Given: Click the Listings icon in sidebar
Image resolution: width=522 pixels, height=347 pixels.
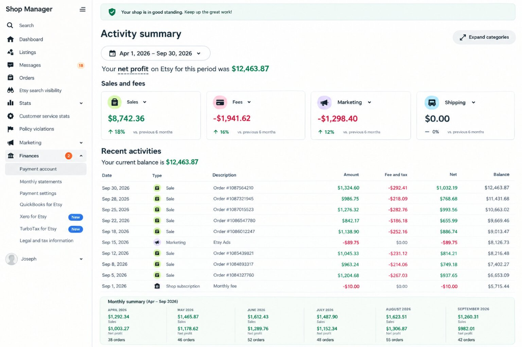Looking at the screenshot, I should pos(10,52).
